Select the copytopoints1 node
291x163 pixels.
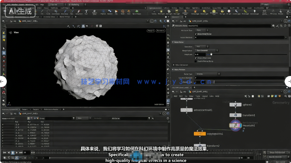pyautogui.click(x=200, y=134)
